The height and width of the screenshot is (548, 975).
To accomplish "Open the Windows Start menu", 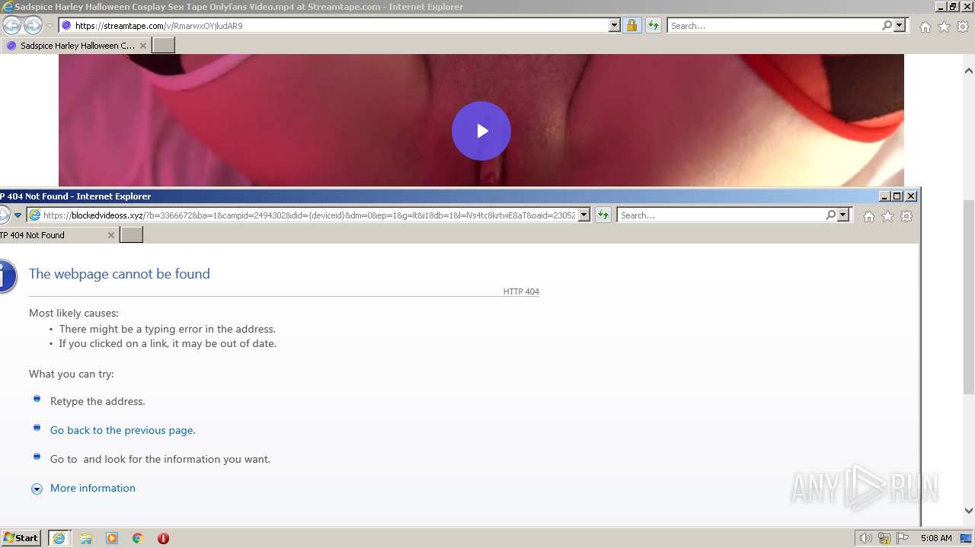I will 21,538.
